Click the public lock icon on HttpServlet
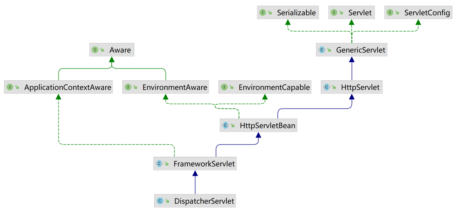Image resolution: width=456 pixels, height=212 pixels. (334, 87)
